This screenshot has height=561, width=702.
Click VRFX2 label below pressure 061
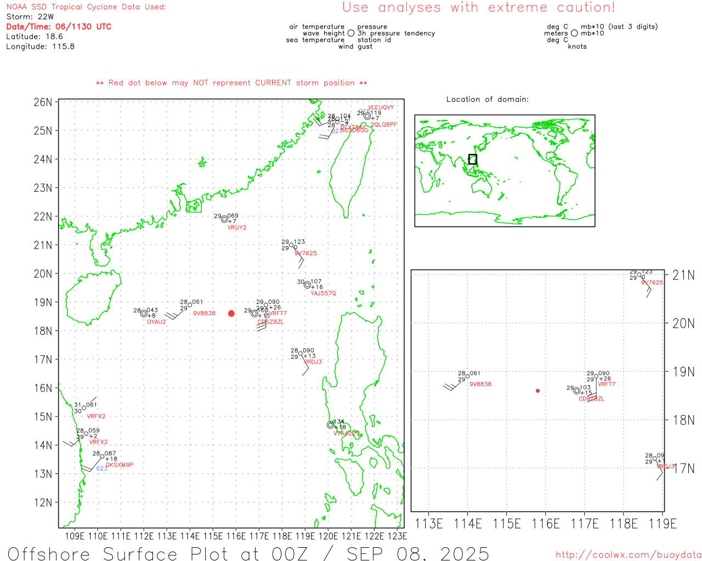point(96,416)
